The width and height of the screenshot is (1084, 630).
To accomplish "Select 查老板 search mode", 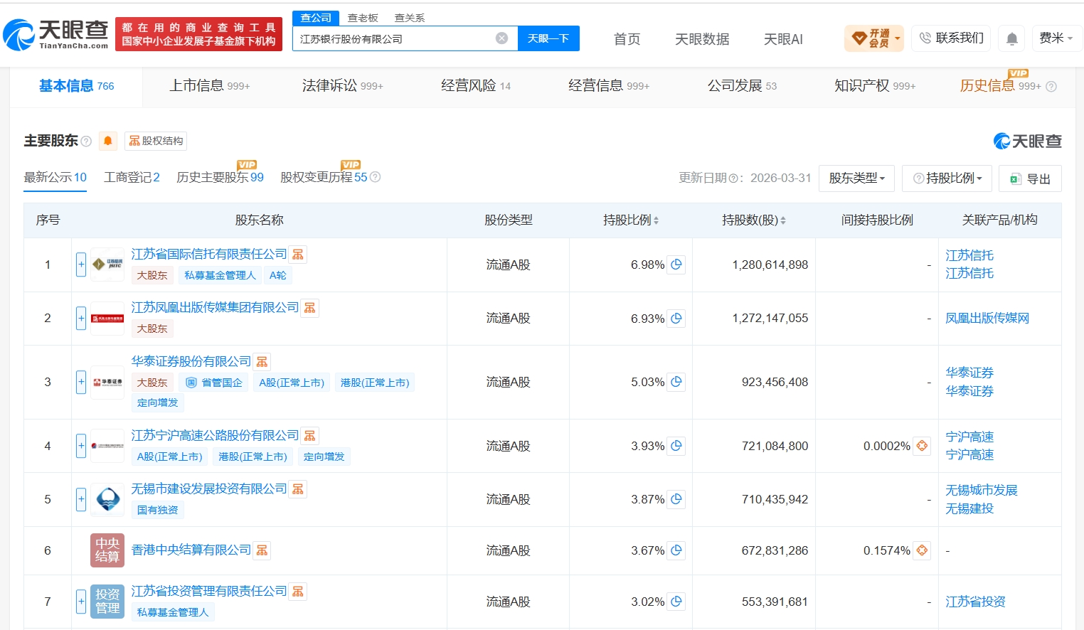I will 363,18.
